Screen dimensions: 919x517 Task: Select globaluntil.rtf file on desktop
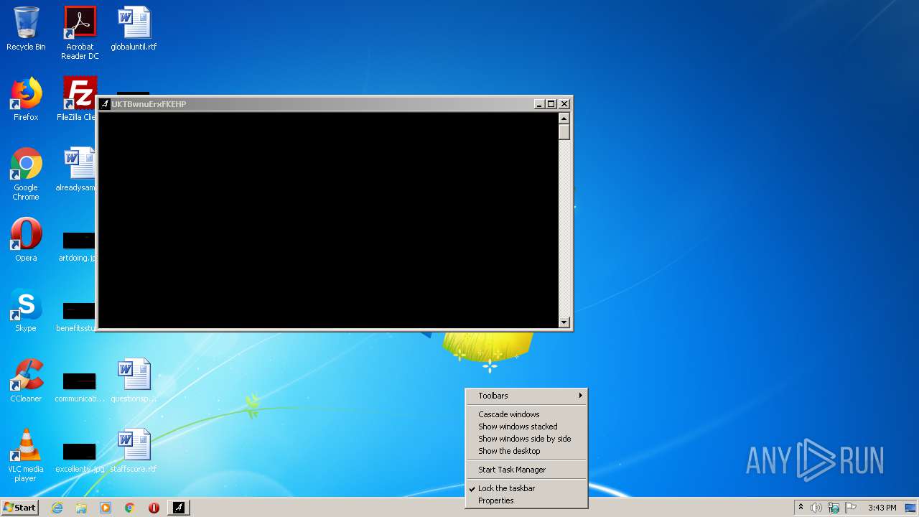[134, 29]
